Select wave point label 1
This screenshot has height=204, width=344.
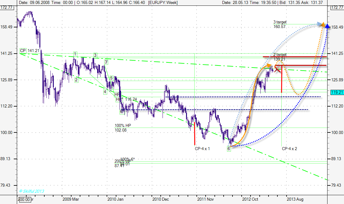click(75, 54)
